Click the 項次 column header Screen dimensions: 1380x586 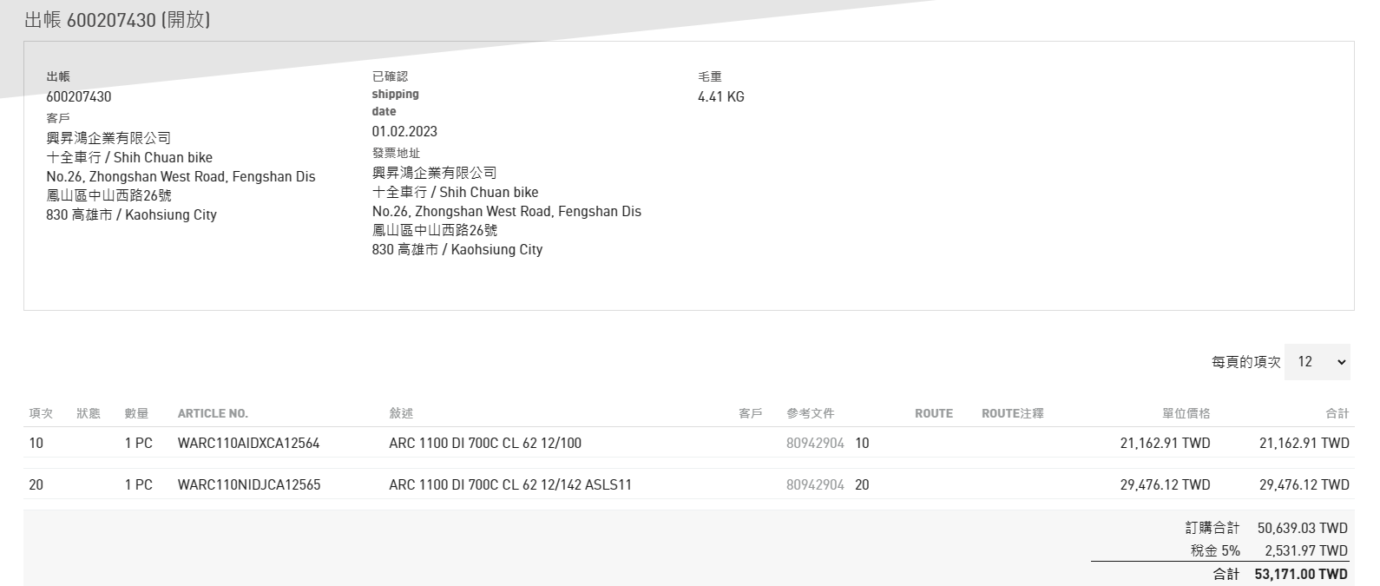click(41, 413)
